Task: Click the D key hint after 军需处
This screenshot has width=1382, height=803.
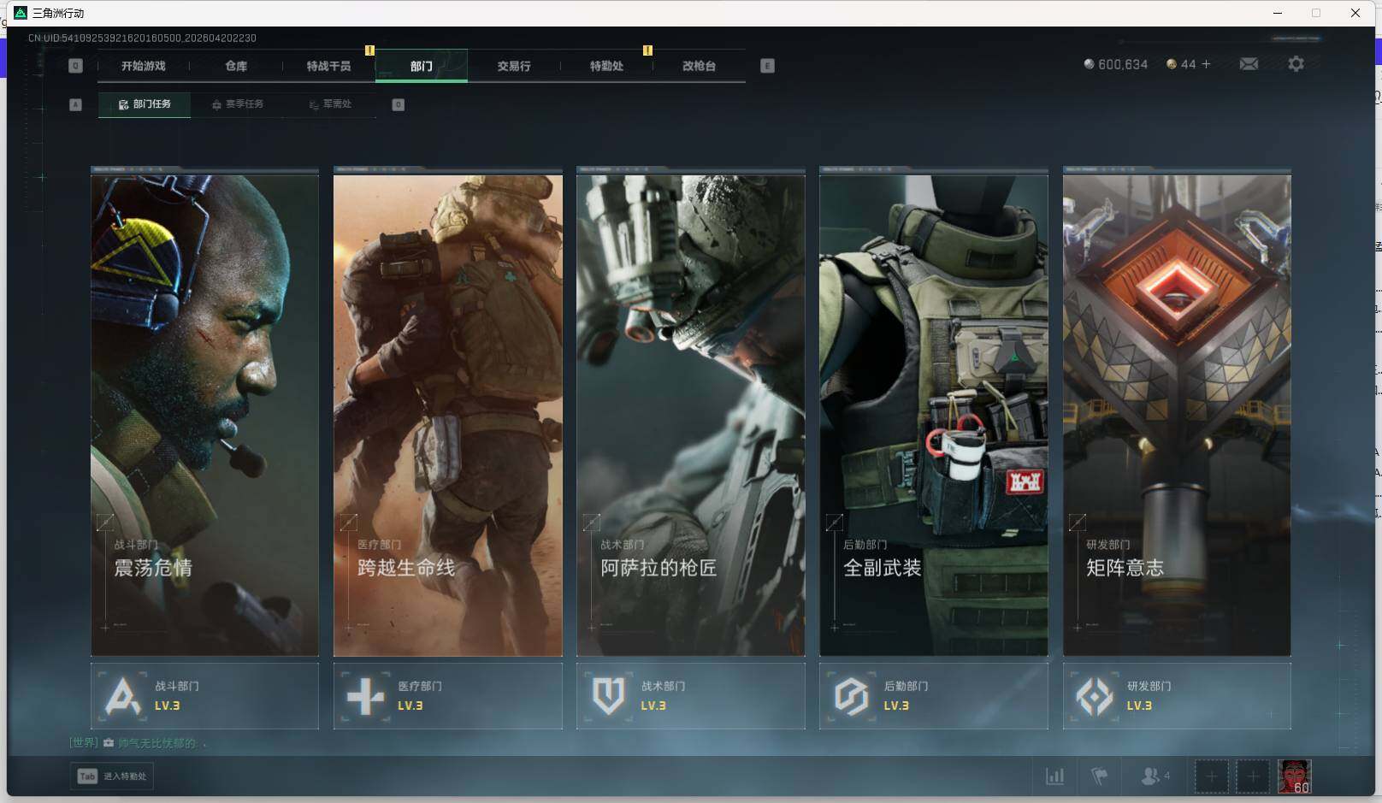Action: tap(398, 104)
